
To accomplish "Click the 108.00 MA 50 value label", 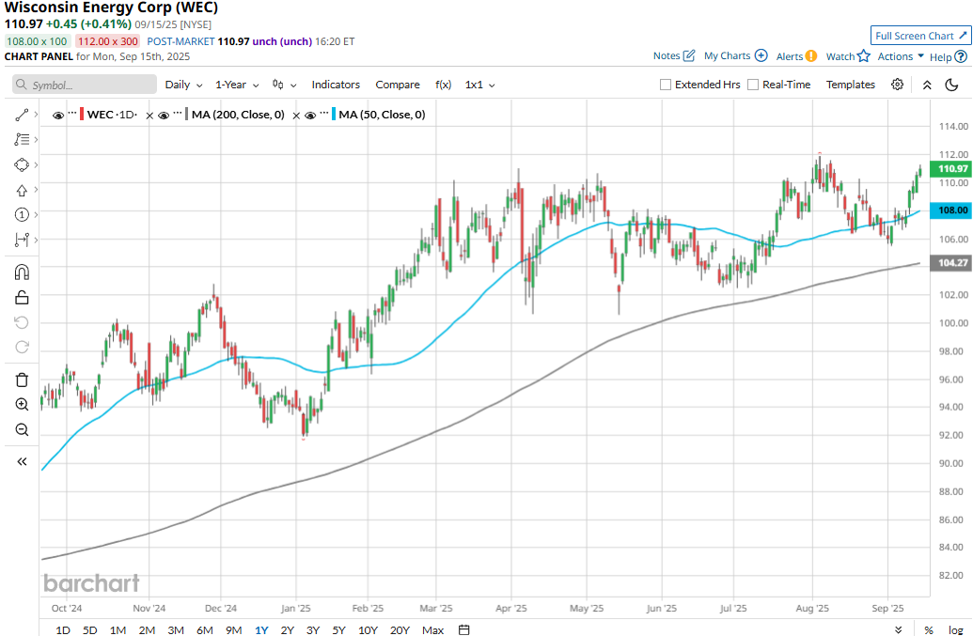I will coord(950,210).
